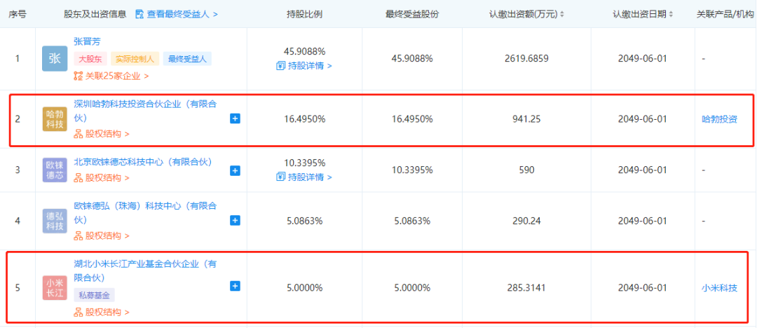Click the 实际控制人 tag
Screen dimensions: 757x328
pos(135,60)
